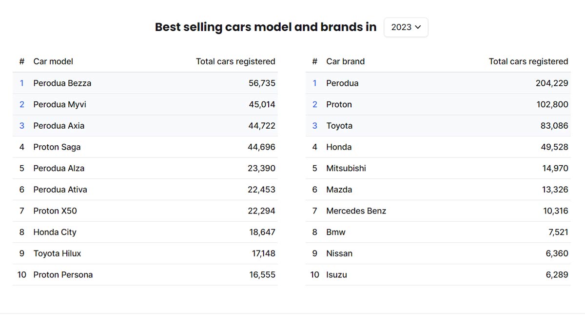Click the Perodua Axia model entry
585x329 pixels.
[59, 126]
